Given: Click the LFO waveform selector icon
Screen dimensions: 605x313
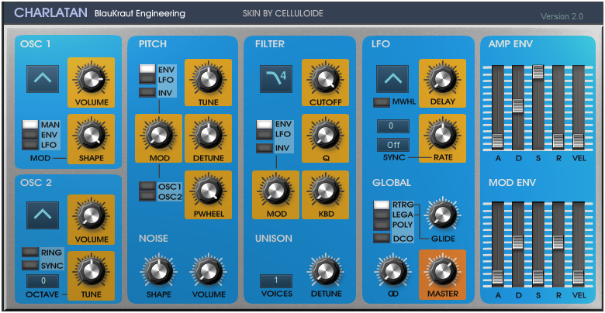Looking at the screenshot, I should [392, 79].
